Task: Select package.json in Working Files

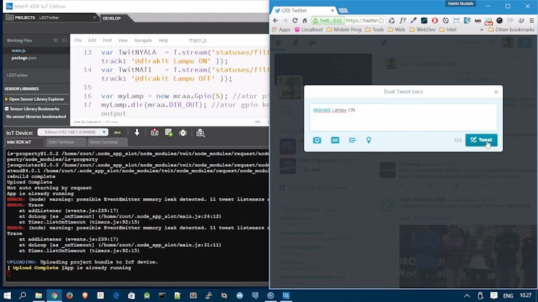Action: pos(24,58)
